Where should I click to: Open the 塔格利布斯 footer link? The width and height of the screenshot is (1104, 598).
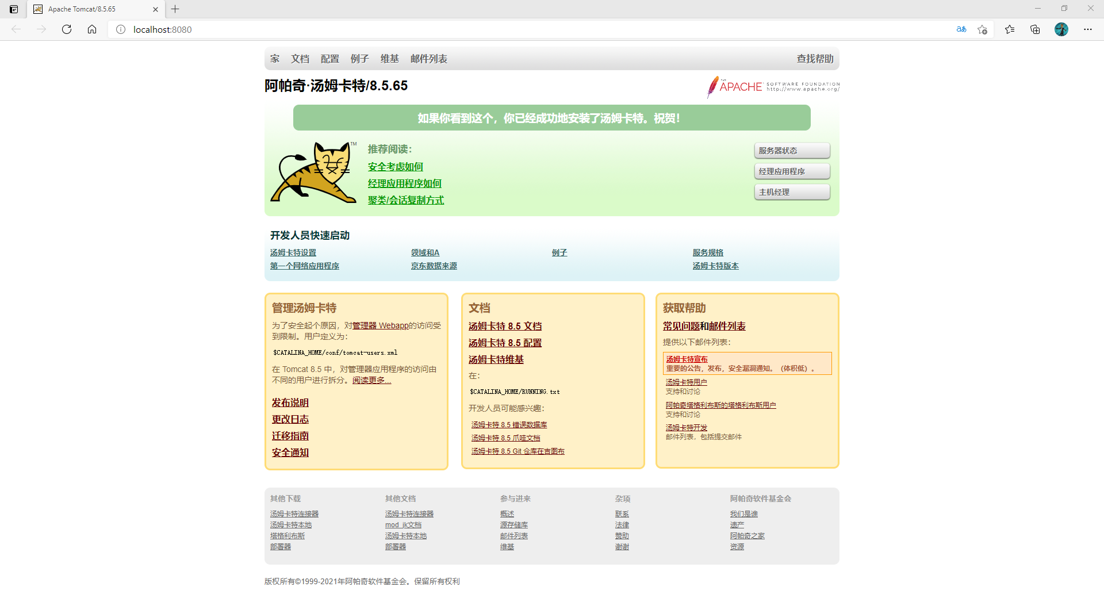point(287,536)
